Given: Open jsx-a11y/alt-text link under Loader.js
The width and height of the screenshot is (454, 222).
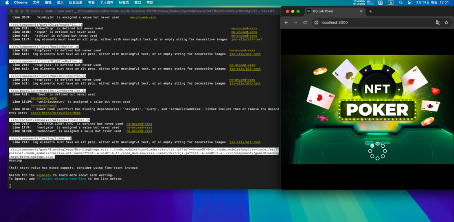Looking at the screenshot, I should point(245,142).
